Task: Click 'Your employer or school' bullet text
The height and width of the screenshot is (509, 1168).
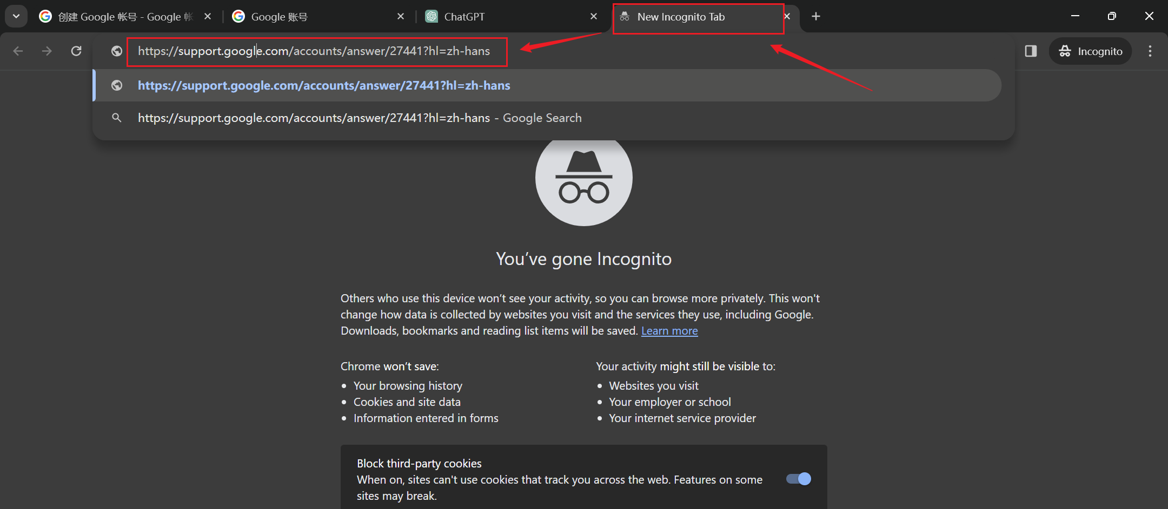Action: pyautogui.click(x=670, y=402)
